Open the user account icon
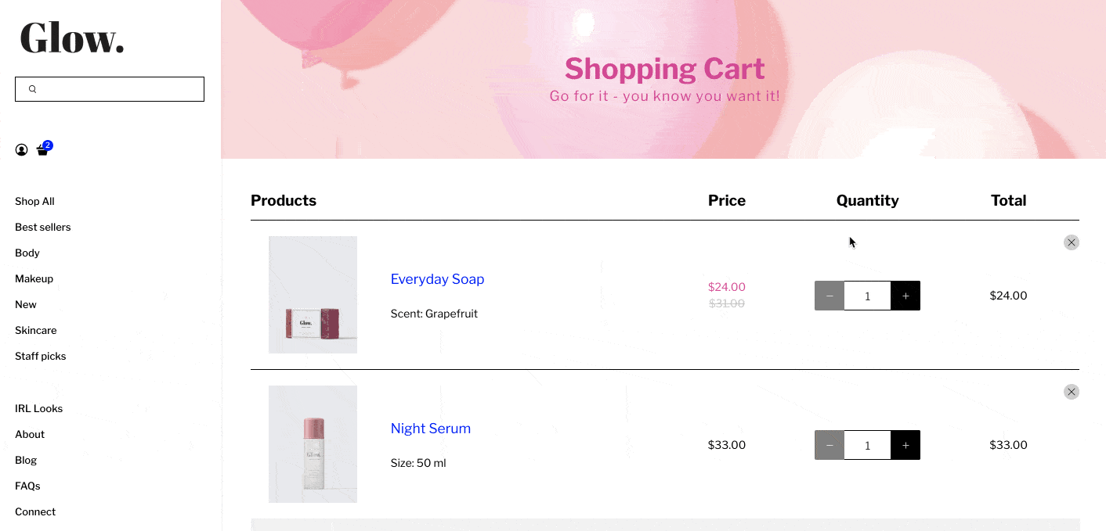This screenshot has width=1106, height=531. (x=21, y=150)
